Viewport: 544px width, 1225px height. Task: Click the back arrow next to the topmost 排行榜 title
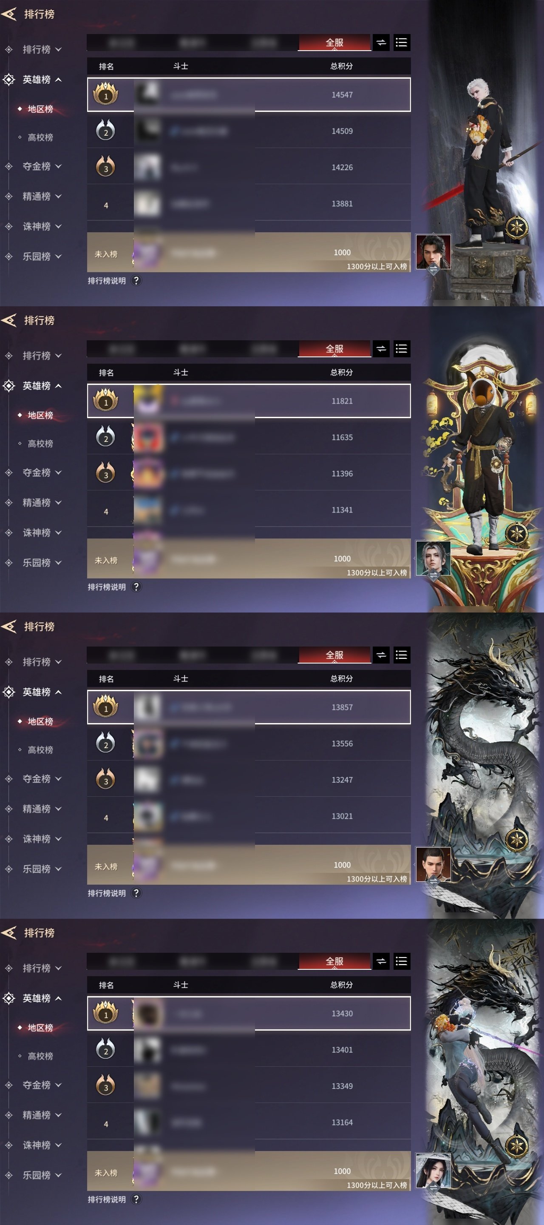pos(9,14)
